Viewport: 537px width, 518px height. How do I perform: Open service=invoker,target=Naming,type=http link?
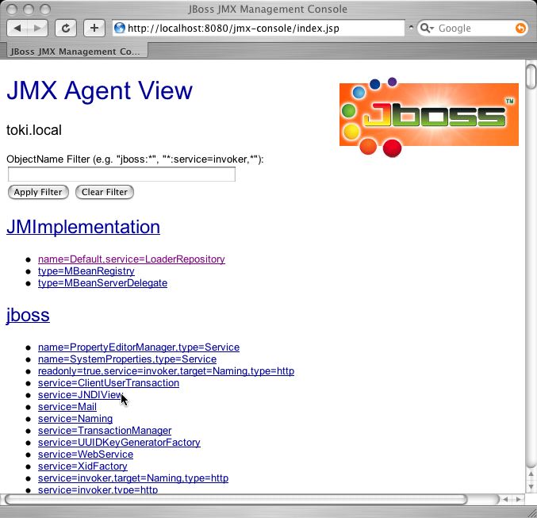(x=133, y=478)
